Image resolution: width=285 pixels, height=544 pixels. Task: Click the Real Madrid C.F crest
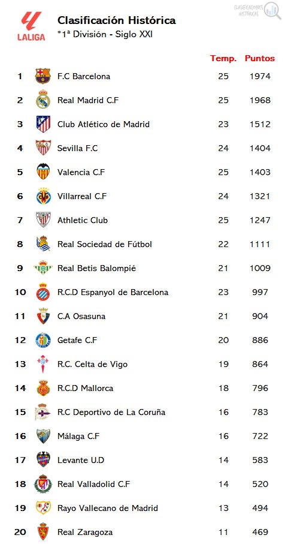[x=43, y=100]
